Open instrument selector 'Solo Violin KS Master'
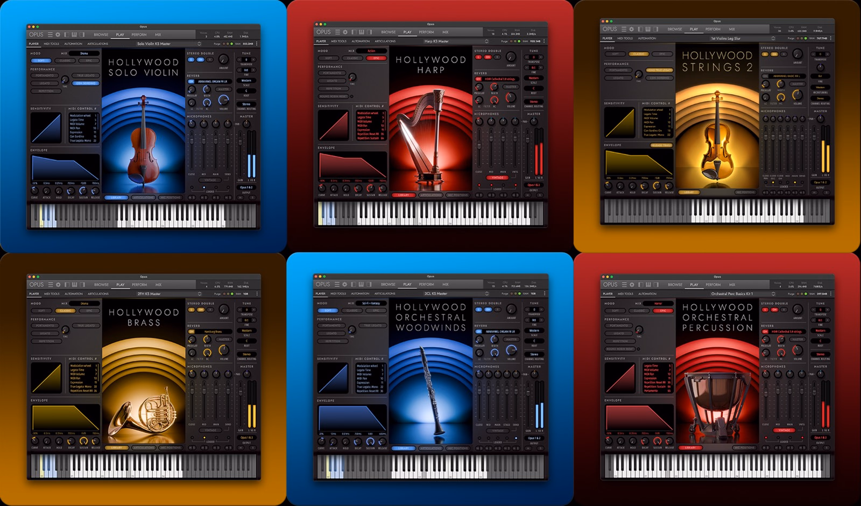This screenshot has height=506, width=861. 168,44
